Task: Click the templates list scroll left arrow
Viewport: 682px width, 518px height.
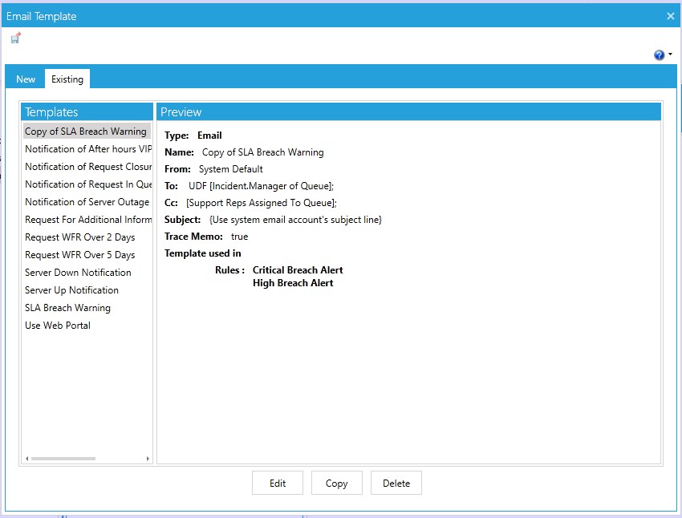Action: tap(27, 459)
